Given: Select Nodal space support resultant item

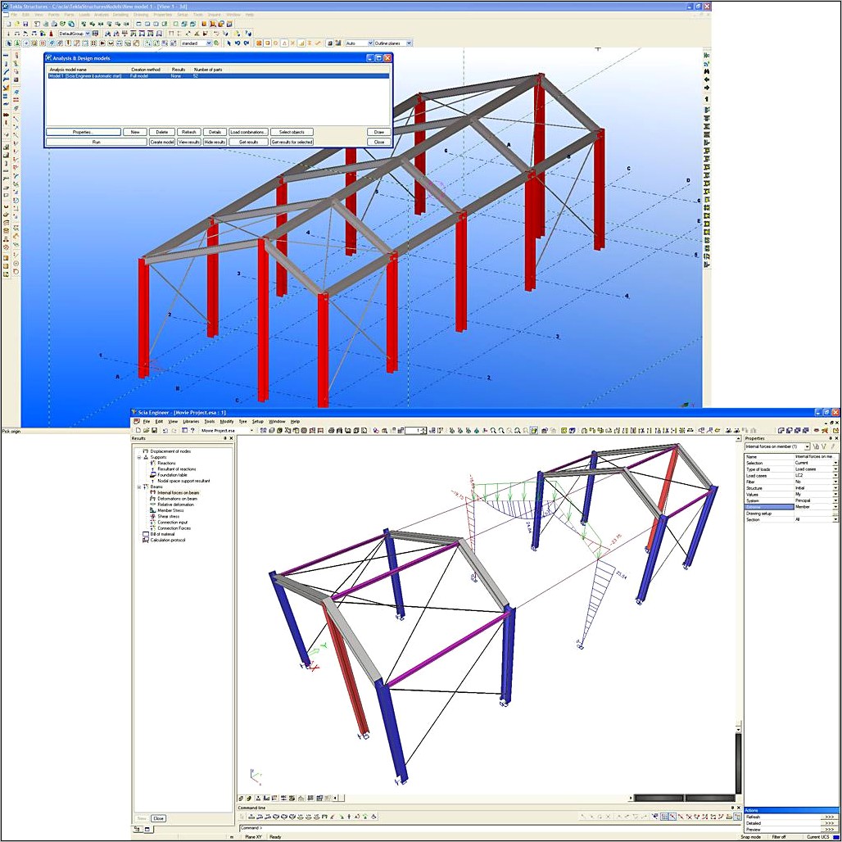Looking at the screenshot, I should click(x=183, y=481).
